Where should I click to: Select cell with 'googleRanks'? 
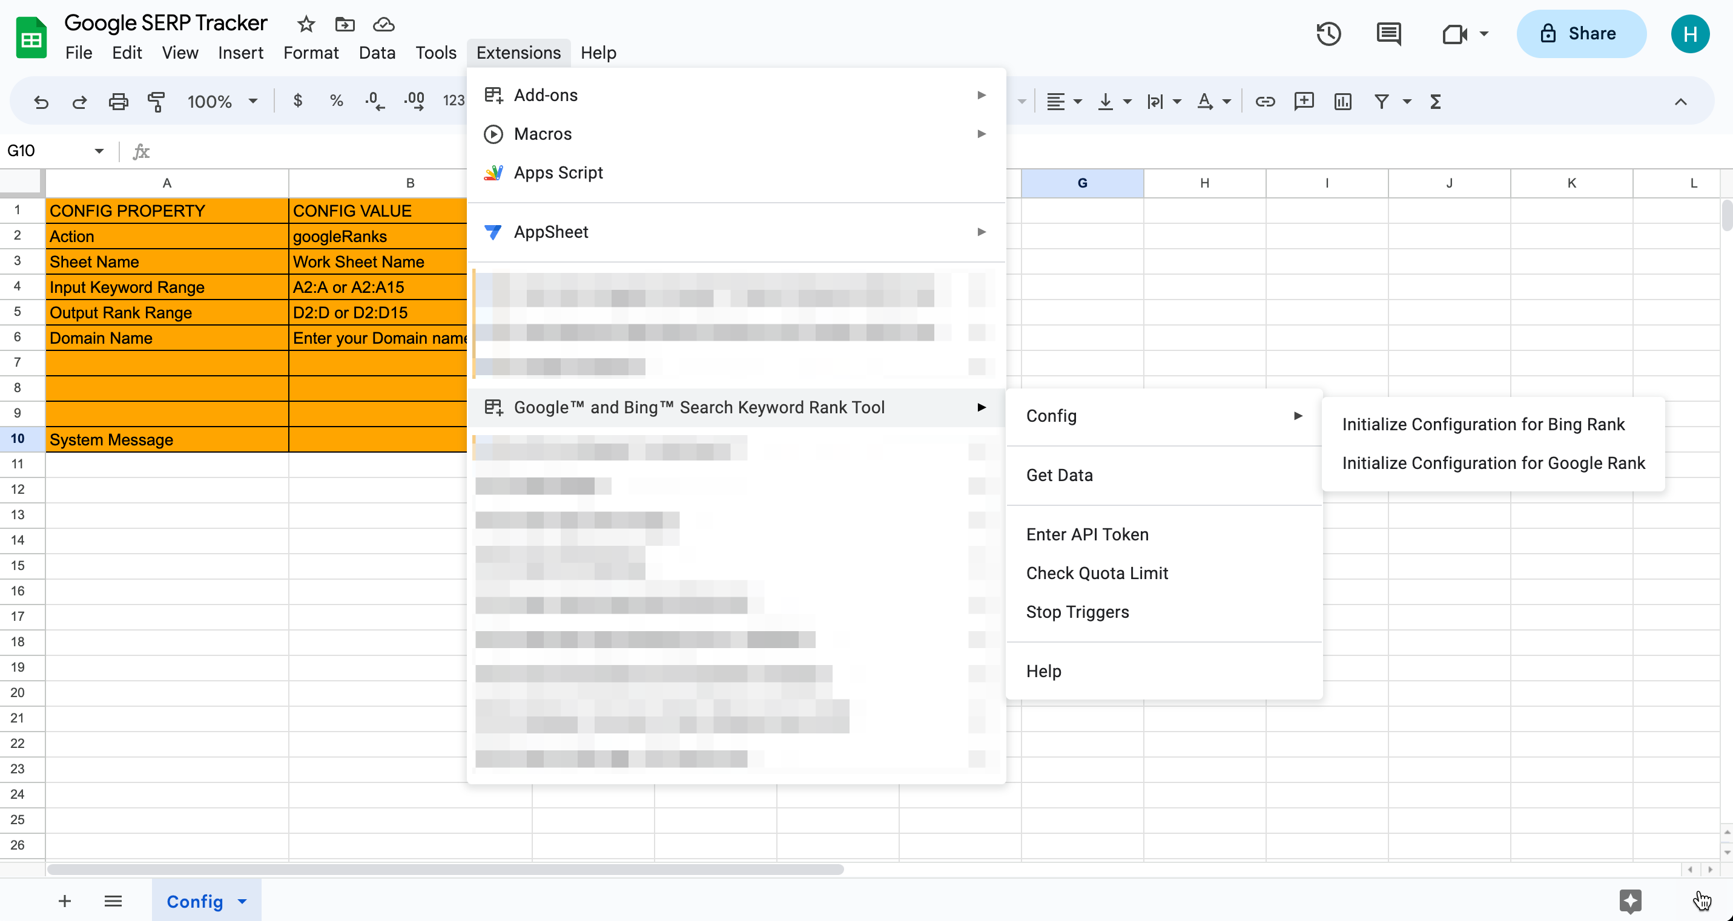[x=377, y=236]
